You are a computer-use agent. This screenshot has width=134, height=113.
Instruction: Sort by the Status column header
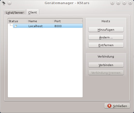[18, 21]
